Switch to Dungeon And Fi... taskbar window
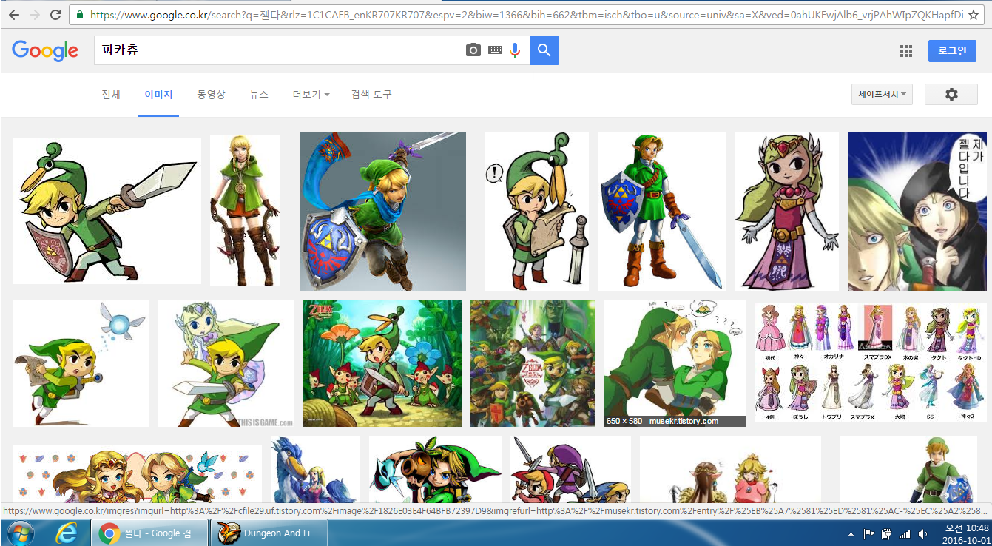 coord(271,533)
